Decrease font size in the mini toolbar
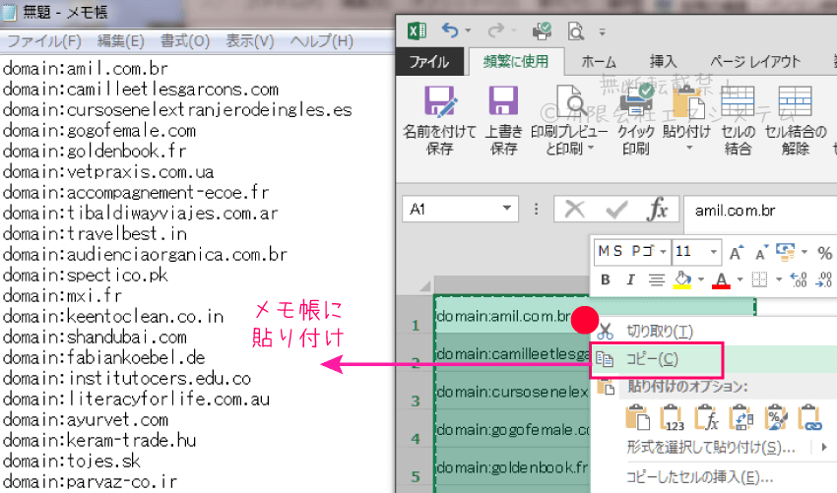The width and height of the screenshot is (837, 493). tap(761, 252)
